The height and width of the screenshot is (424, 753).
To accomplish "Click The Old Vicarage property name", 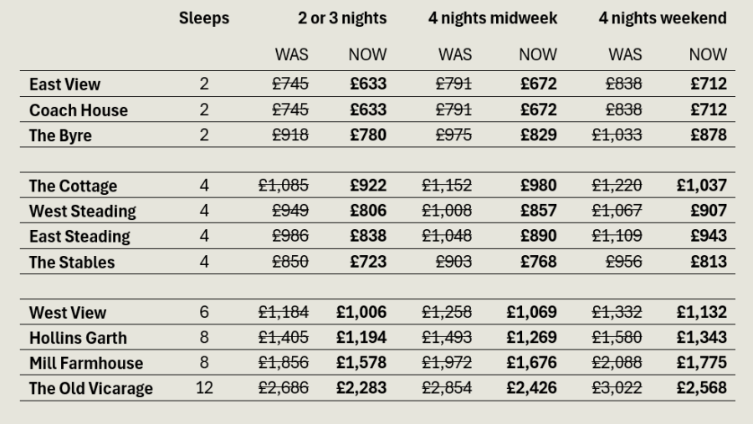I will (x=91, y=389).
